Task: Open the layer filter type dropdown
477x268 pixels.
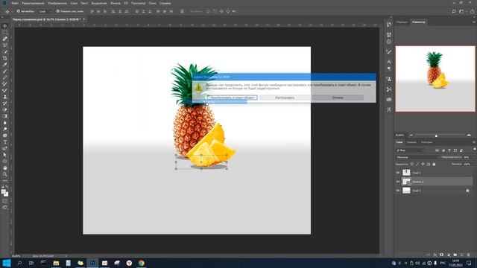Action: point(411,150)
